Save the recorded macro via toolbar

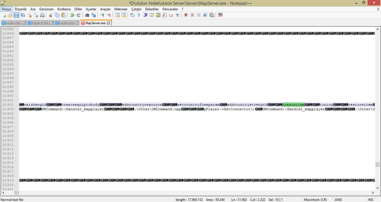tap(212, 15)
